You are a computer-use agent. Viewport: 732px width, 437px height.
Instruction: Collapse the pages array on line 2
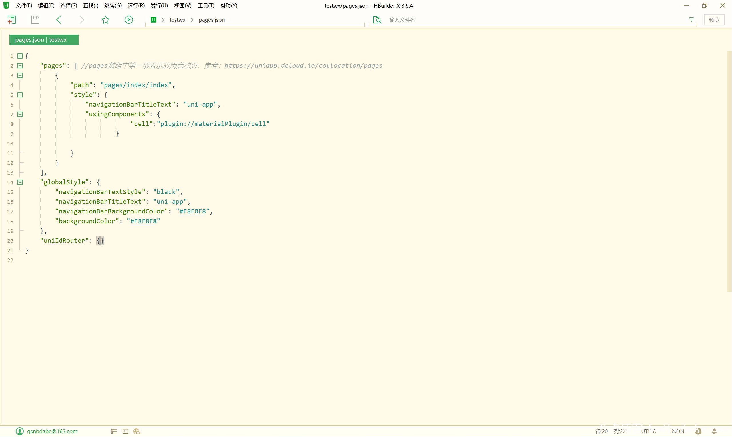point(20,66)
